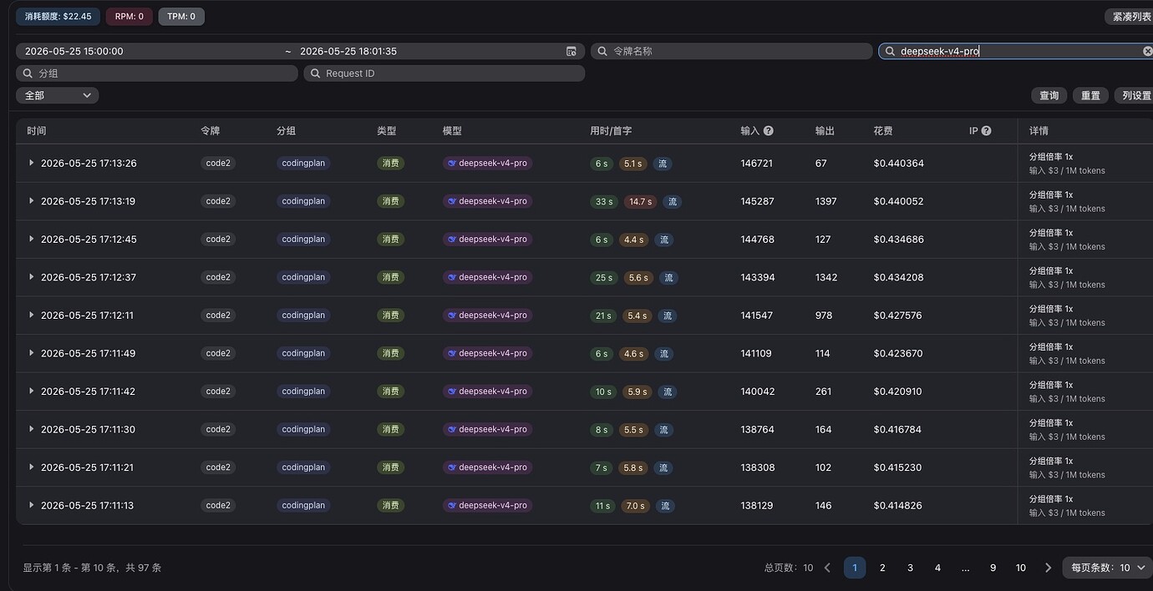Expand the 17:11:42 log row
1153x591 pixels.
pyautogui.click(x=32, y=391)
